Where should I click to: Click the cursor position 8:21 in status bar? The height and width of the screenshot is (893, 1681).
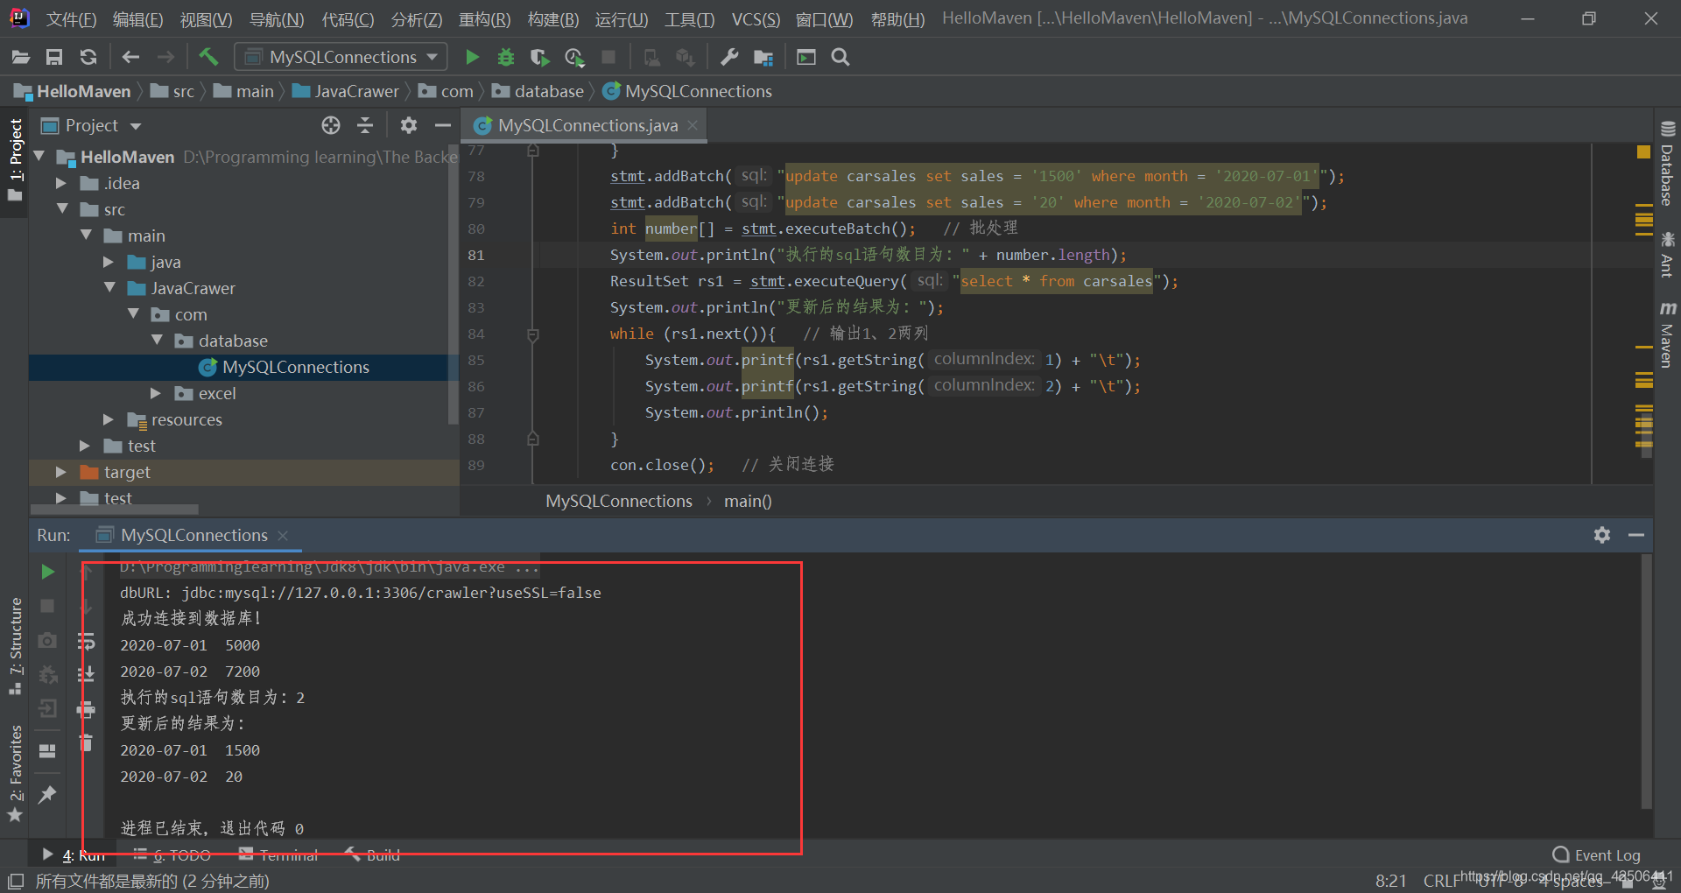1390,881
